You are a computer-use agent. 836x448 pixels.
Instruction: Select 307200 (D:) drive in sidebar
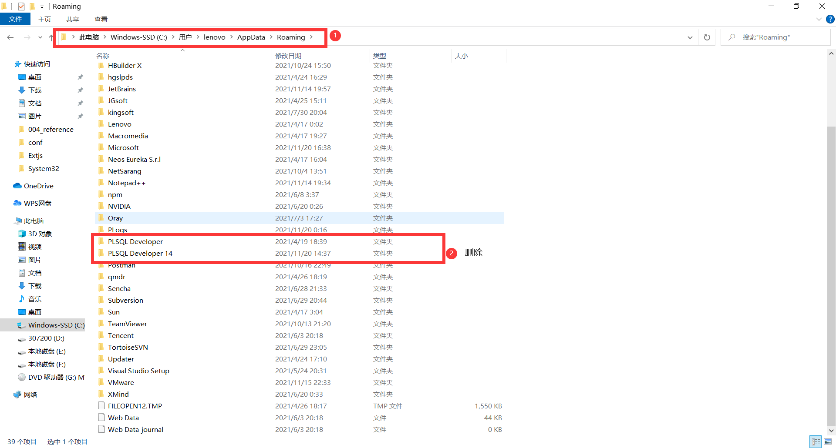[41, 338]
